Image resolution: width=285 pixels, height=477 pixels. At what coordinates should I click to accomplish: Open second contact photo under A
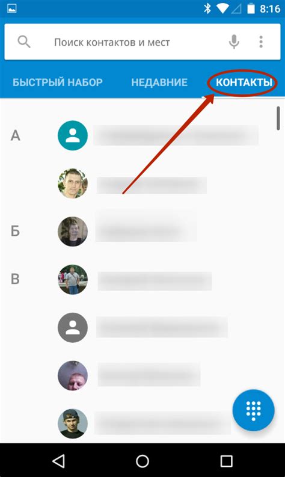point(73,183)
